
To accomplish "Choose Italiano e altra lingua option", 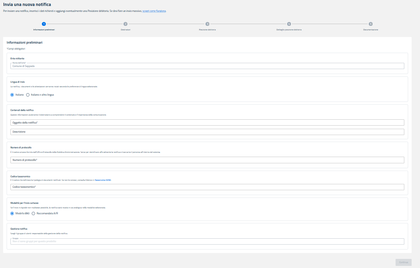I will (x=28, y=95).
